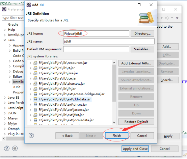187x159 pixels.
Task: Click the help icon in Add JRE dialog
Action: point(31,135)
